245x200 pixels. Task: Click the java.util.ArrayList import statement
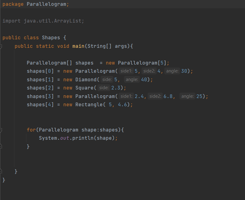point(43,21)
